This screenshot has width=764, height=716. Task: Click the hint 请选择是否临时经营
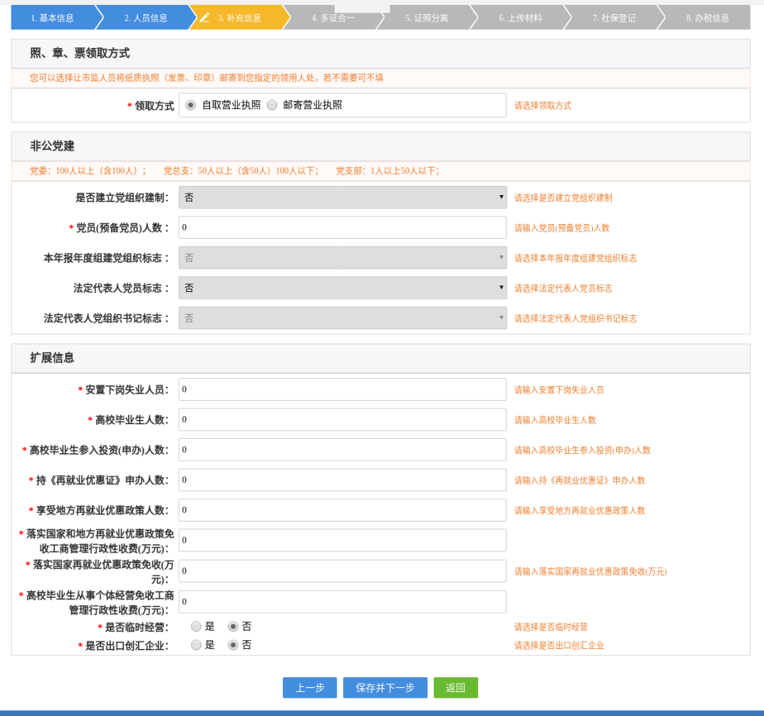(x=551, y=627)
